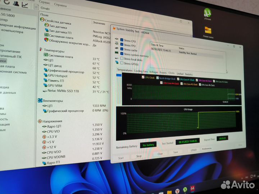Click the blue color marker beside the clock graph
Viewport: 259px width, 194px height.
point(119,75)
